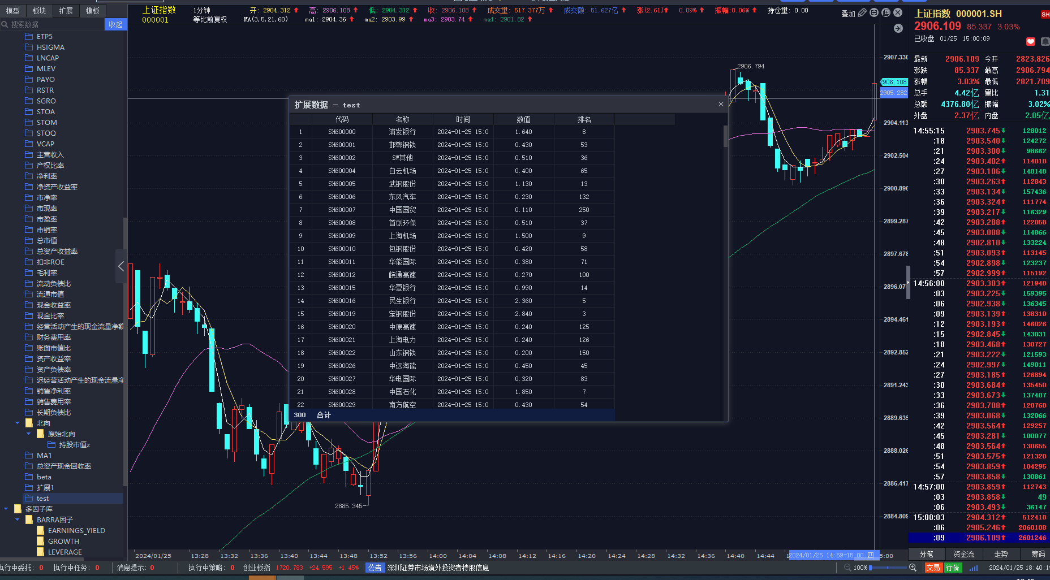Toggle the red heart favorite button
The width and height of the screenshot is (1050, 580).
(x=1031, y=41)
